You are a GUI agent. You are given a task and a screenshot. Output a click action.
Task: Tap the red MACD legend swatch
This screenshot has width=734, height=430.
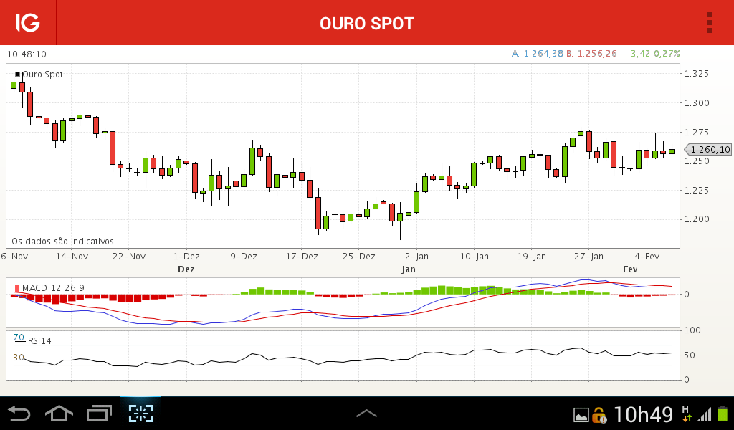[x=17, y=288]
